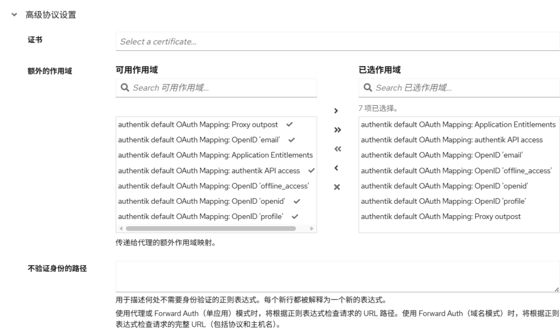Screen dimensions: 560x330
Task: Click OpenID 'profile' in the selected scopes list
Action: click(x=443, y=202)
